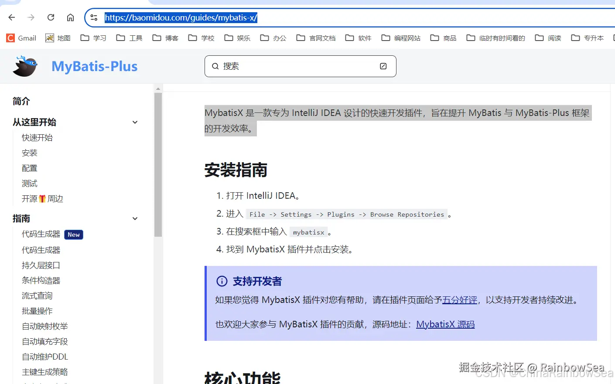The width and height of the screenshot is (615, 384).
Task: Click the MyBatis-Plus site title
Action: click(95, 66)
